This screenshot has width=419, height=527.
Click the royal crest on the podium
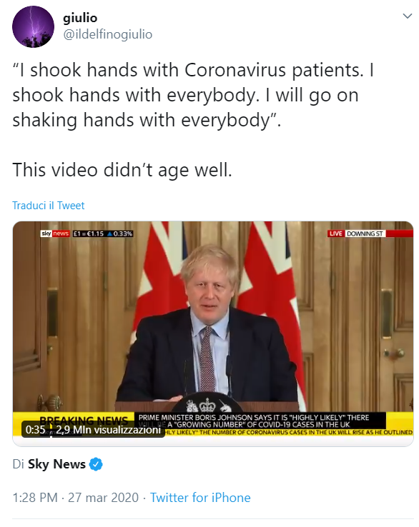(x=207, y=405)
